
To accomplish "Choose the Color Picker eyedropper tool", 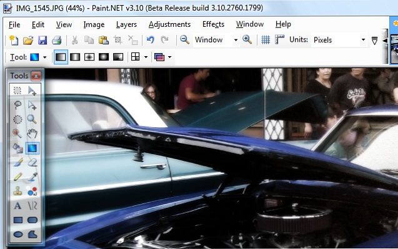I will (x=32, y=177).
